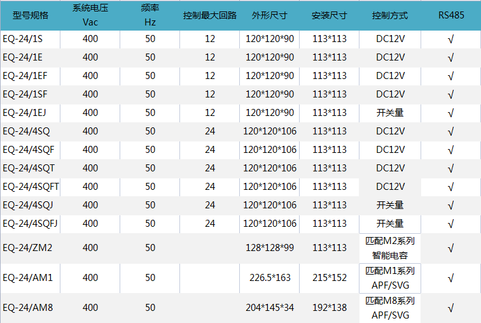Click voltage 400 in EQ-24/1SF row
The image size is (481, 323).
pos(90,94)
